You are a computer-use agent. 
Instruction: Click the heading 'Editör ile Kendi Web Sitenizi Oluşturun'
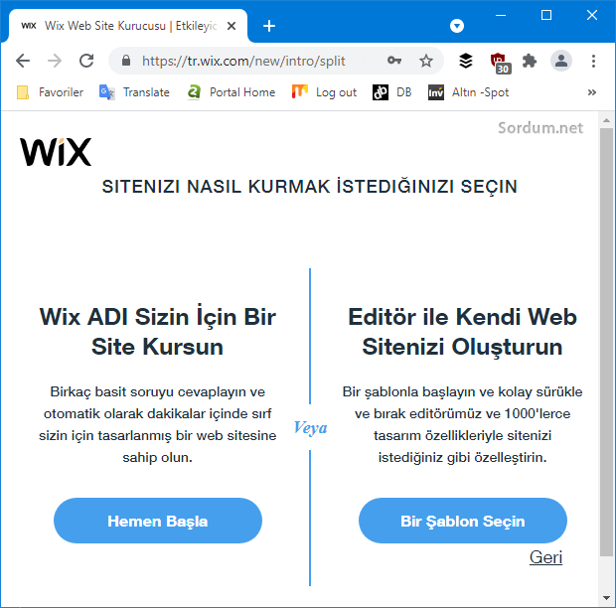pyautogui.click(x=462, y=332)
